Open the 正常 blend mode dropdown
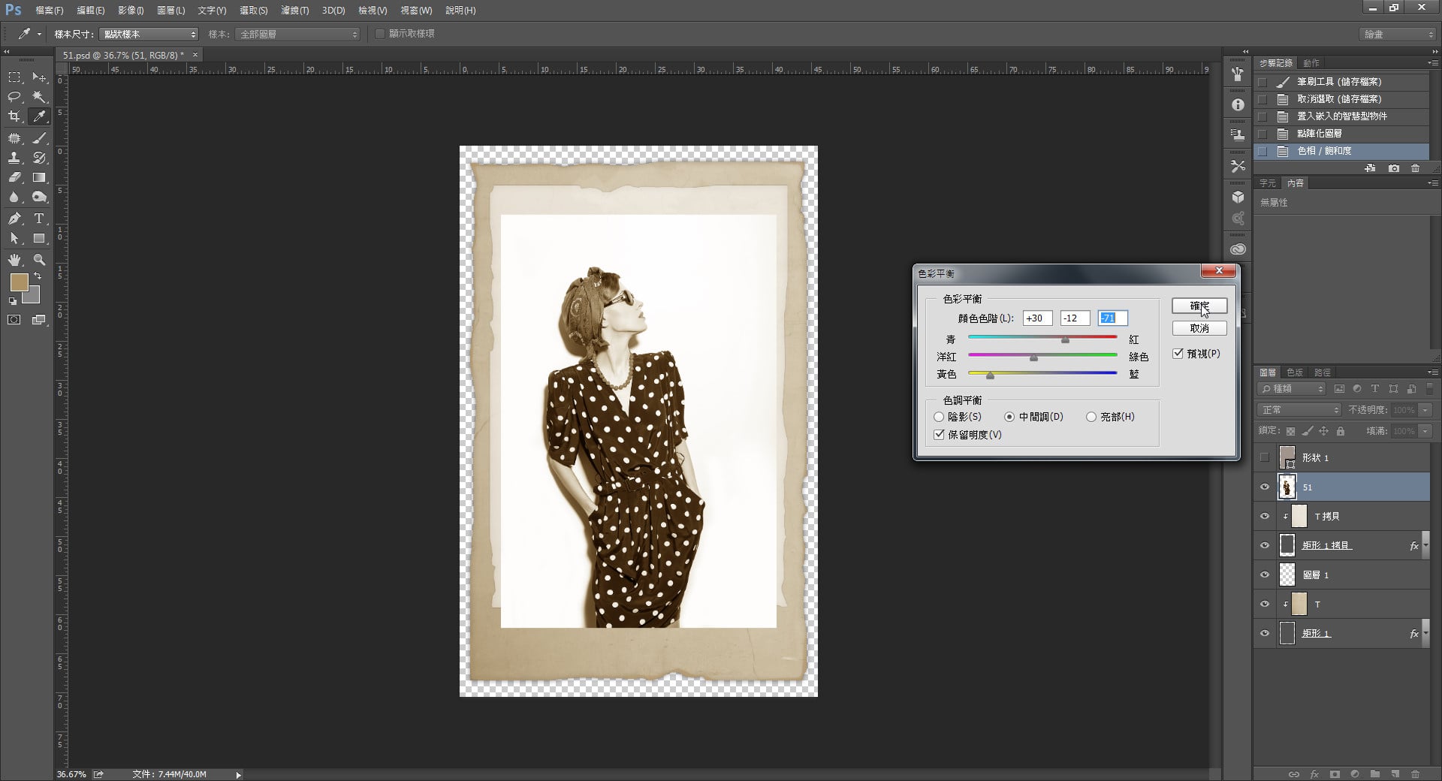Image resolution: width=1442 pixels, height=781 pixels. [1299, 410]
